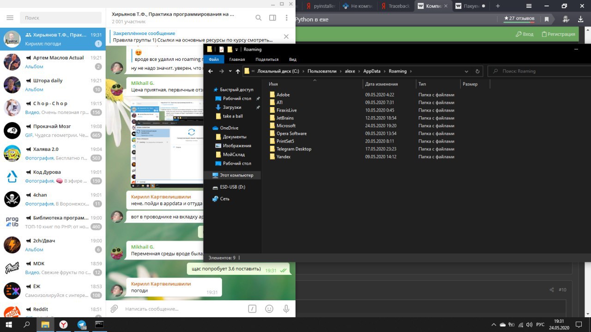Click Telegram chat search field
This screenshot has width=591, height=332.
60,18
